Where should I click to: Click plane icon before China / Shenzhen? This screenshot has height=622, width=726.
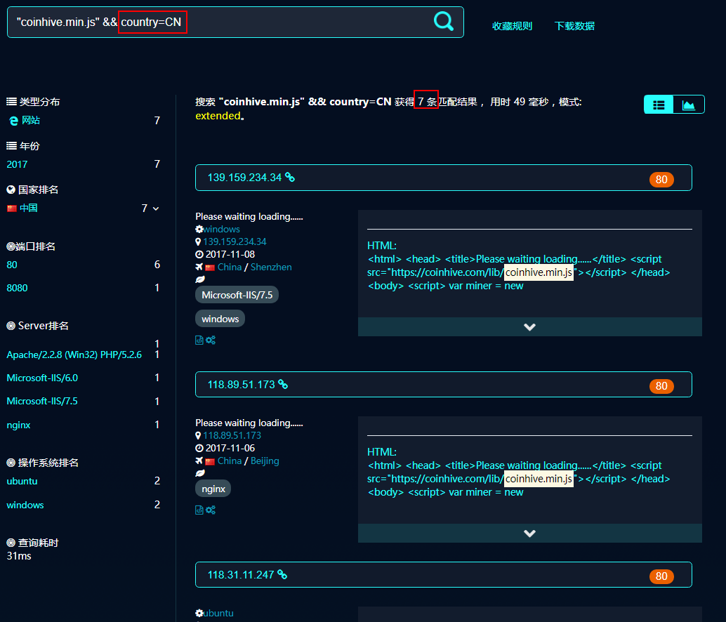click(x=199, y=267)
